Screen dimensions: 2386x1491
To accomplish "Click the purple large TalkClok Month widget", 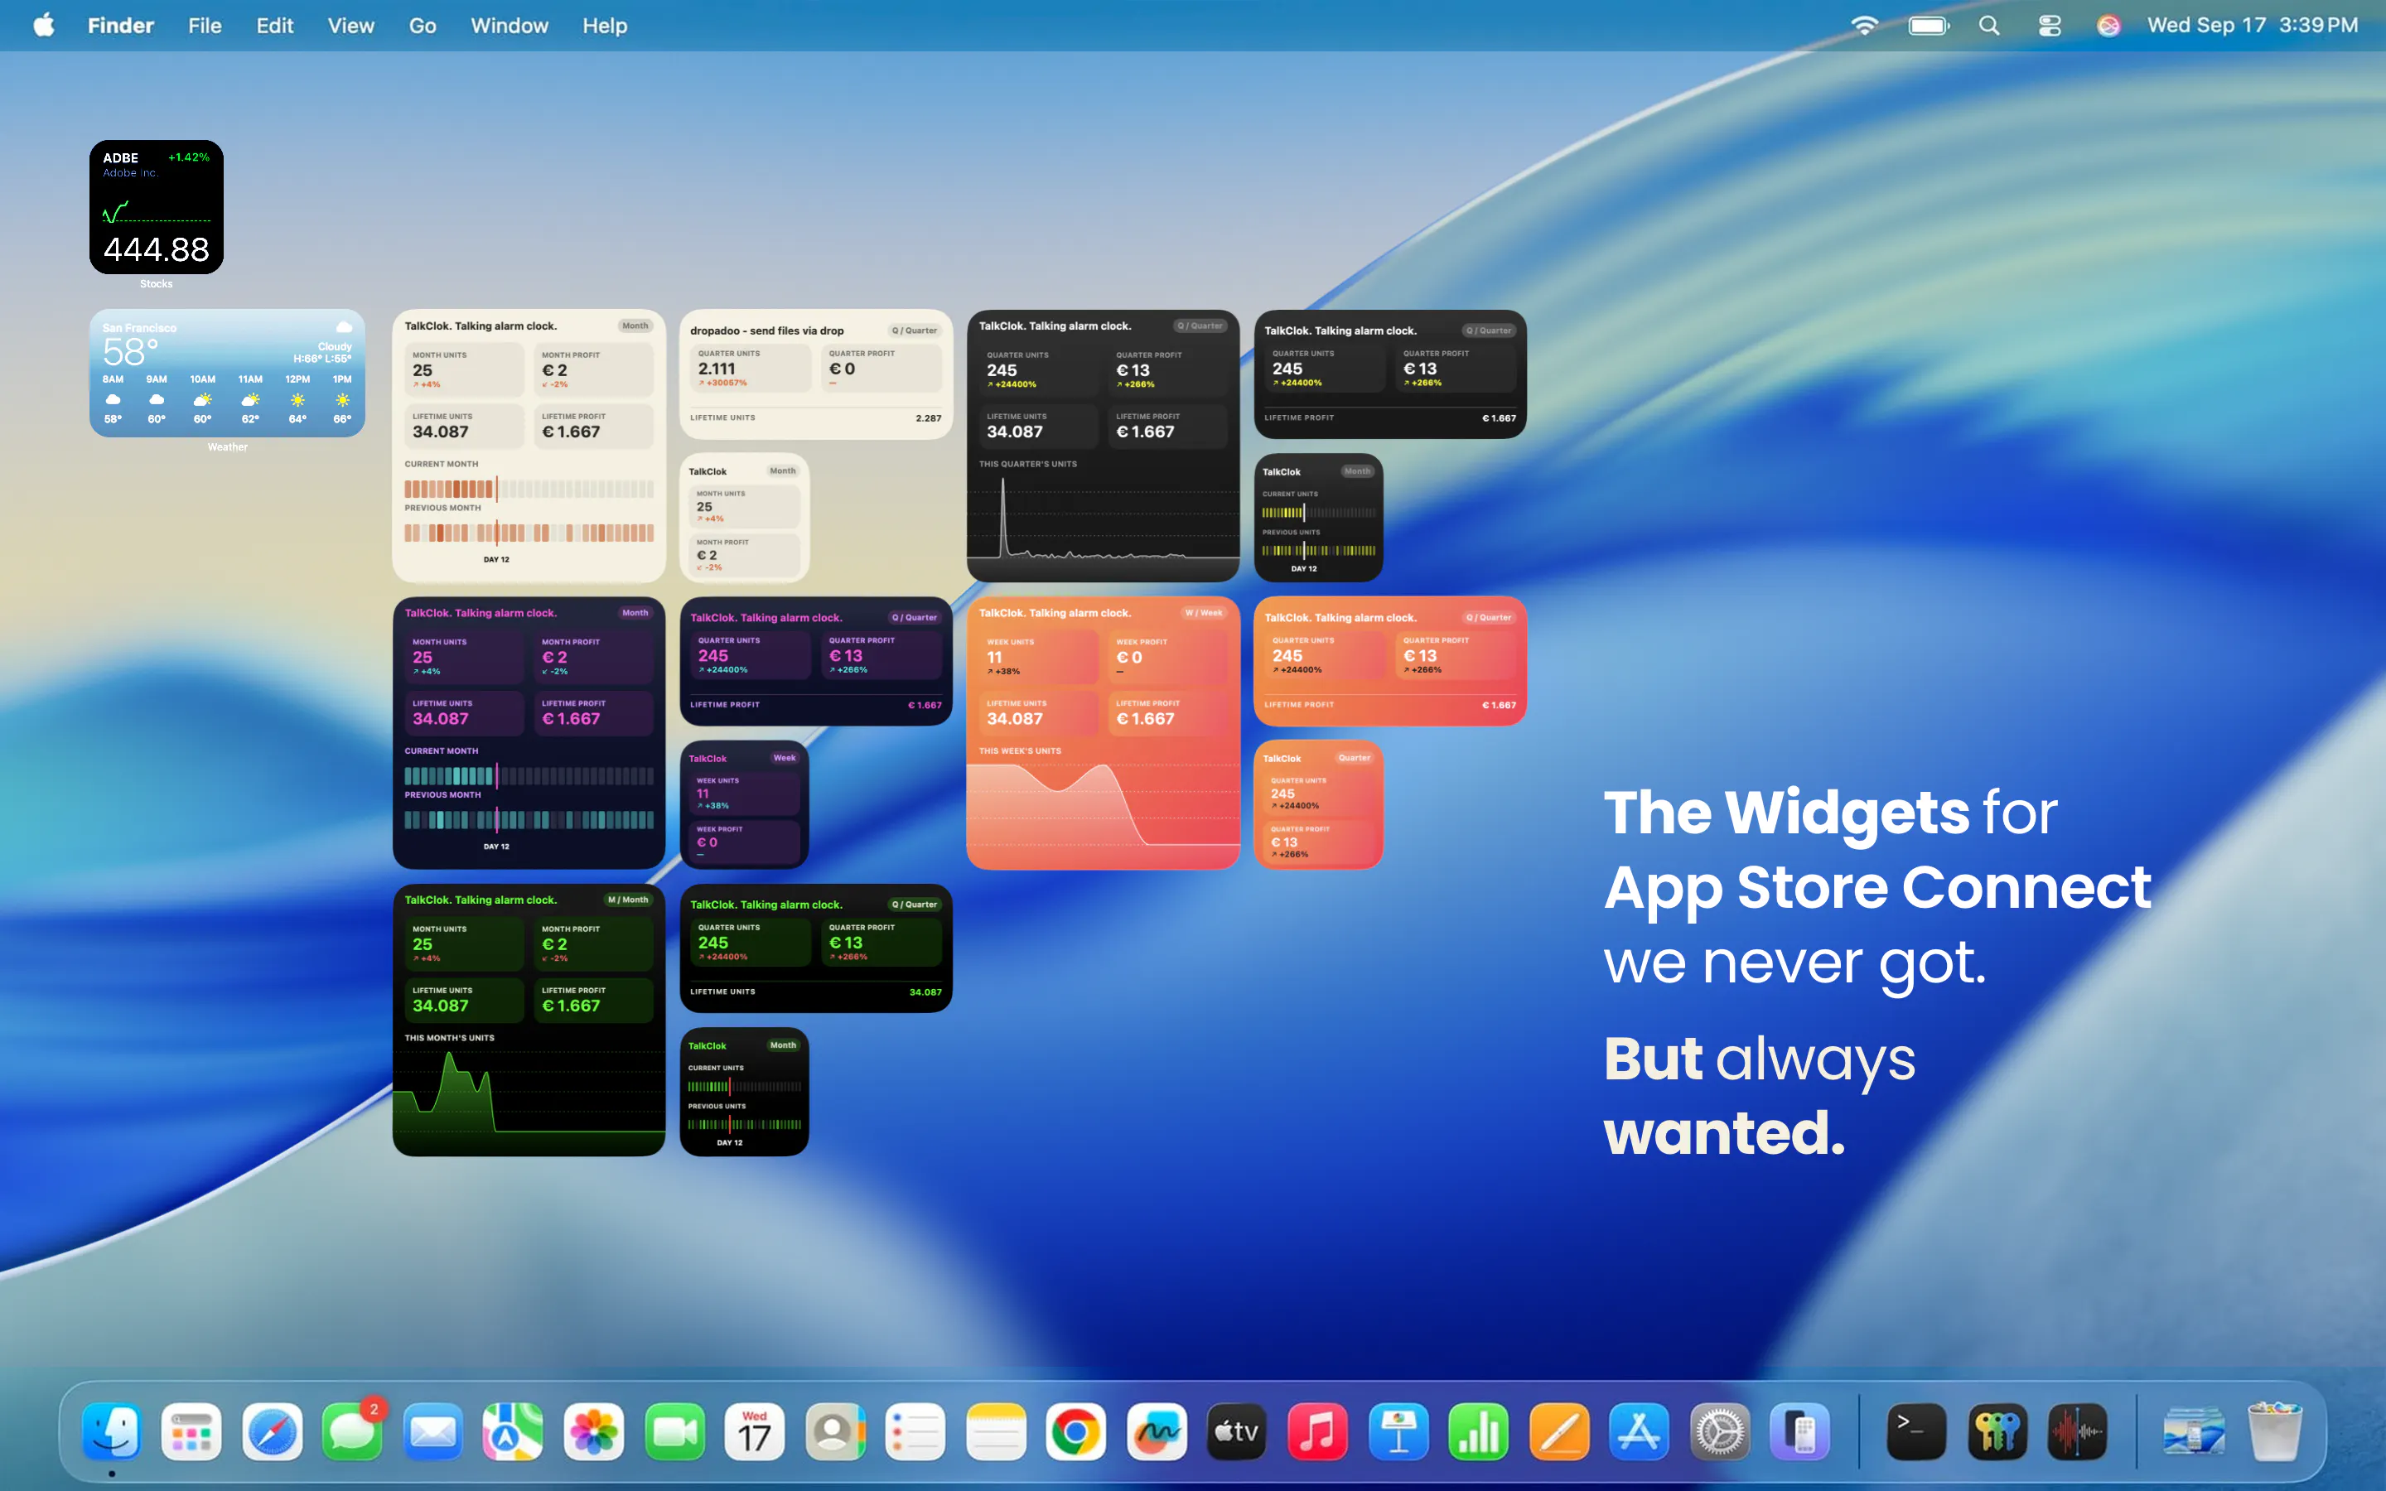I will point(529,733).
